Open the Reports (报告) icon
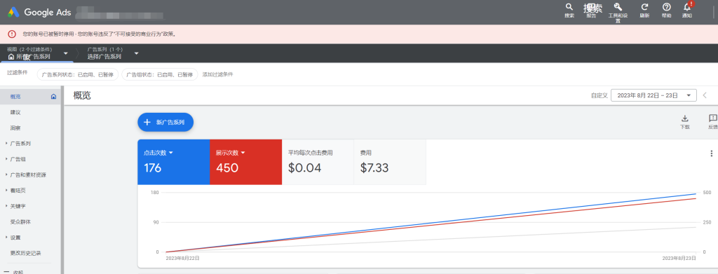 pyautogui.click(x=592, y=8)
